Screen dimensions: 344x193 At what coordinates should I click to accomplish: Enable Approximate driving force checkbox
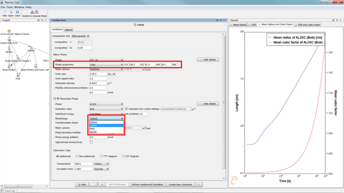point(91,142)
